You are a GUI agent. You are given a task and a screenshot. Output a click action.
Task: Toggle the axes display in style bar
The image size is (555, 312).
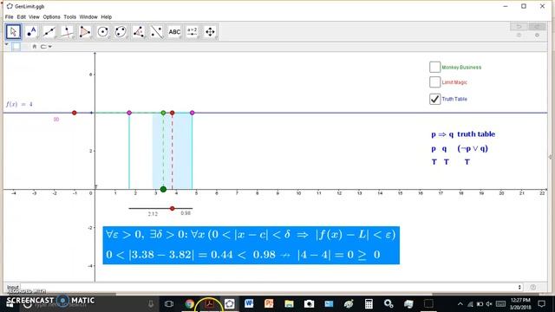[x=16, y=46]
